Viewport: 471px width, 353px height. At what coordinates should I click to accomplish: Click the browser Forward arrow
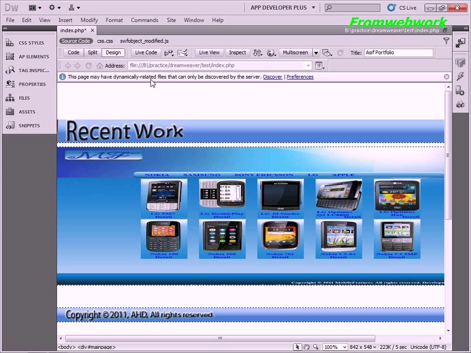[77, 65]
